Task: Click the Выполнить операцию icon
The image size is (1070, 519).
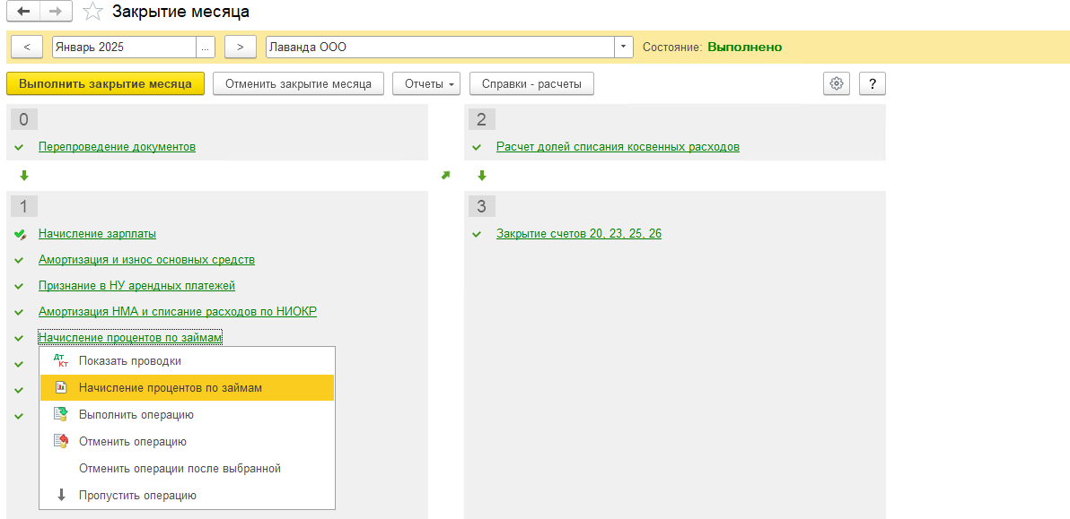Action: pos(61,415)
